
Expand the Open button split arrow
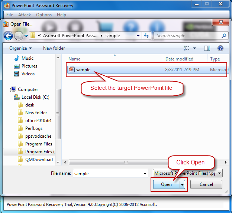(x=183, y=184)
